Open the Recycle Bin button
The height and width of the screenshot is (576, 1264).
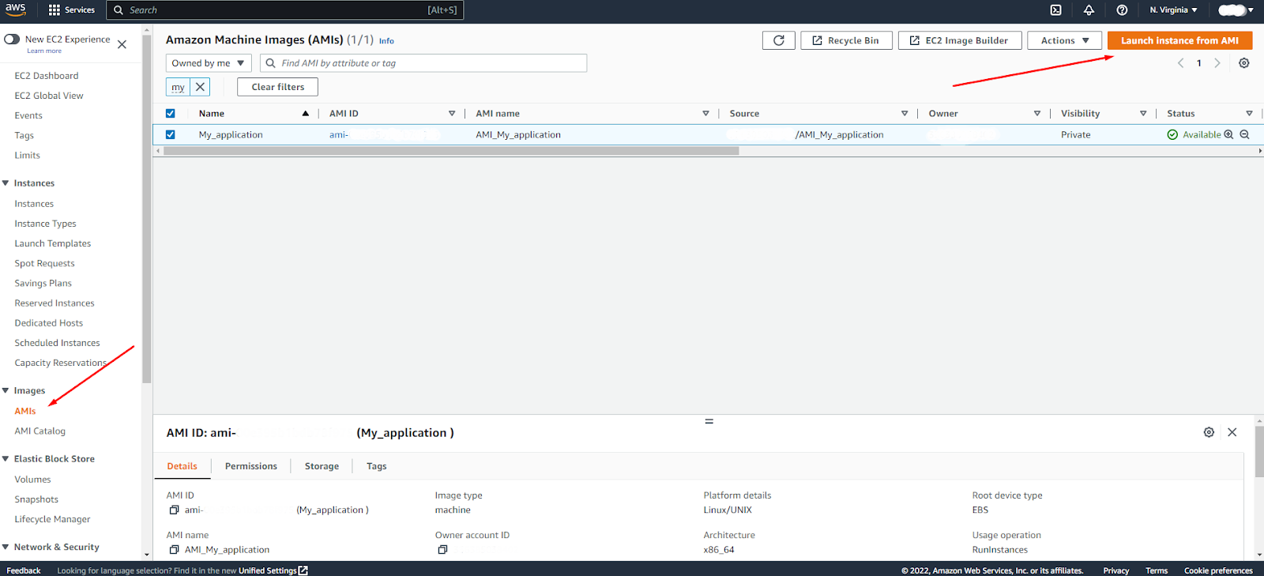point(846,40)
